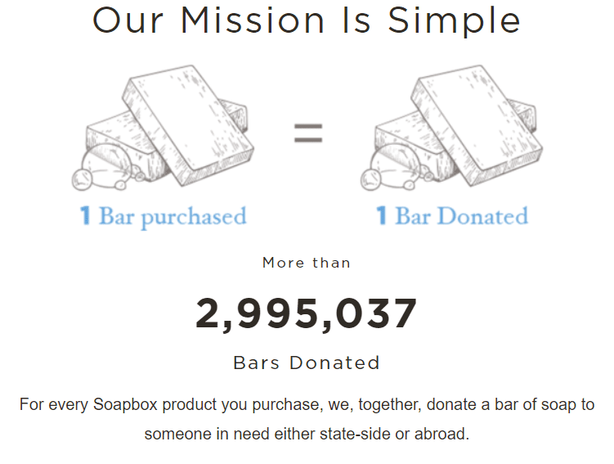Click the 2,995,037 donation counter
Screen dimensions: 614x464
click(x=307, y=313)
